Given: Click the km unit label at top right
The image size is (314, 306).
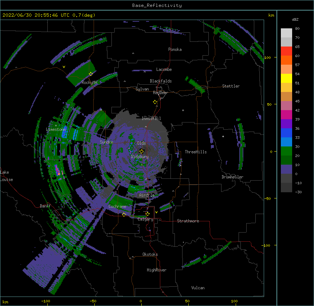Looking at the screenshot, I should point(271,15).
